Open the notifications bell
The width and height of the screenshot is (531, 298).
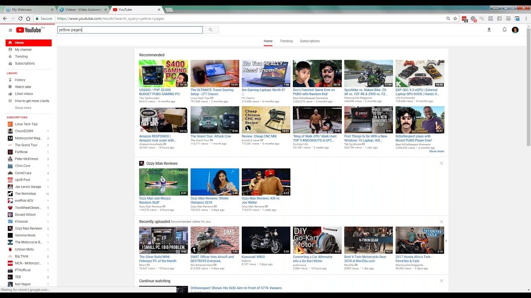point(504,30)
